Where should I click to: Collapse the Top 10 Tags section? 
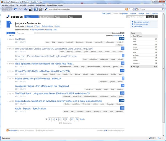(x=132, y=36)
